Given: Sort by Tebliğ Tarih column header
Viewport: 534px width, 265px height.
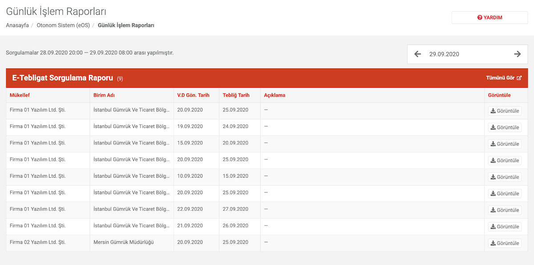Looking at the screenshot, I should tap(236, 95).
